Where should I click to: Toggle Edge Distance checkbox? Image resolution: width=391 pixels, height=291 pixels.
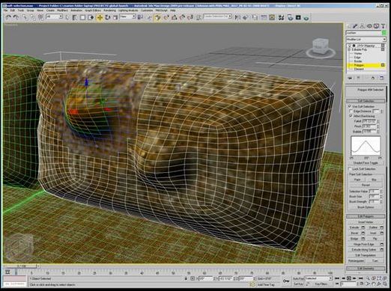[351, 111]
